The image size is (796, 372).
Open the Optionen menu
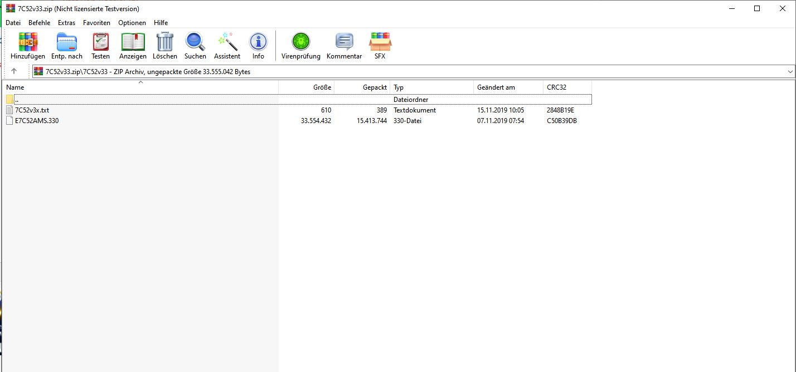coord(132,23)
